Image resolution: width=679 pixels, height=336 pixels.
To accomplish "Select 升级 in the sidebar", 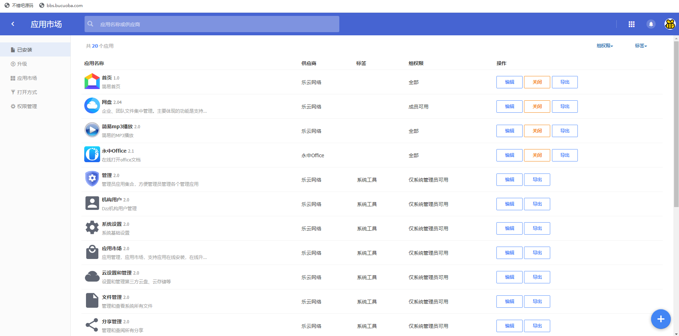I will click(22, 64).
